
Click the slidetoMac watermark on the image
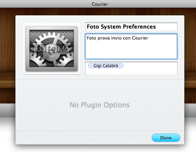coord(52,49)
